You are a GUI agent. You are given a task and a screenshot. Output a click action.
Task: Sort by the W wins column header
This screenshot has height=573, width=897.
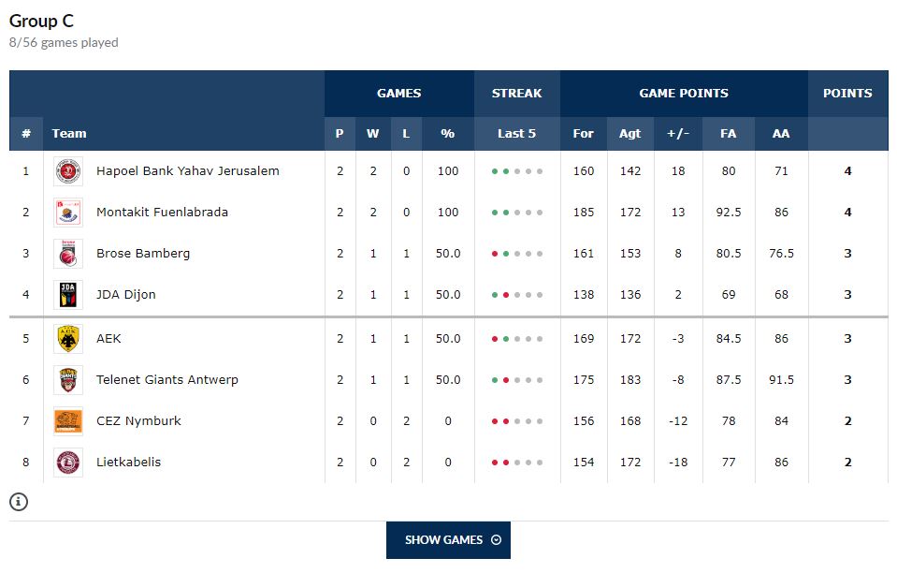click(372, 134)
